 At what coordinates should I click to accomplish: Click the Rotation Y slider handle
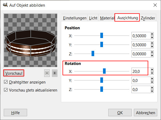[102, 80]
